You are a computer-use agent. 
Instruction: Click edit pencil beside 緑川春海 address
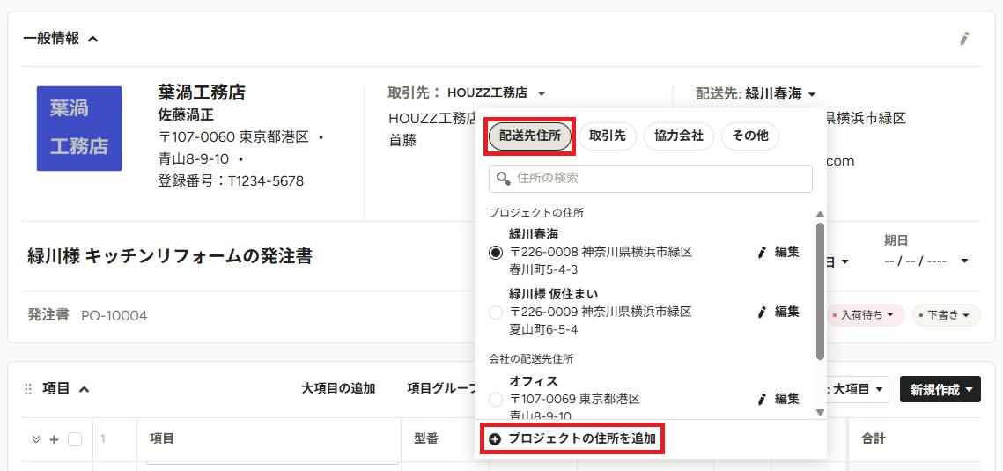coord(762,253)
